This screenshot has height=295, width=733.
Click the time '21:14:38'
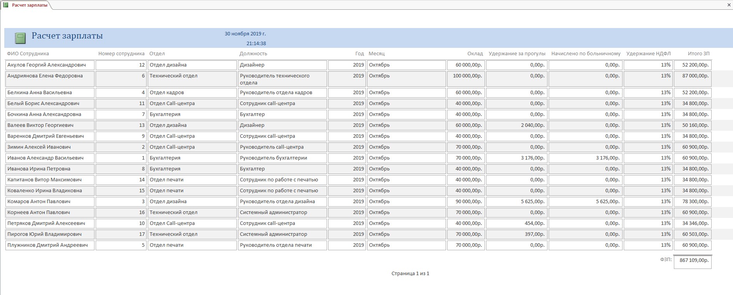click(x=256, y=44)
